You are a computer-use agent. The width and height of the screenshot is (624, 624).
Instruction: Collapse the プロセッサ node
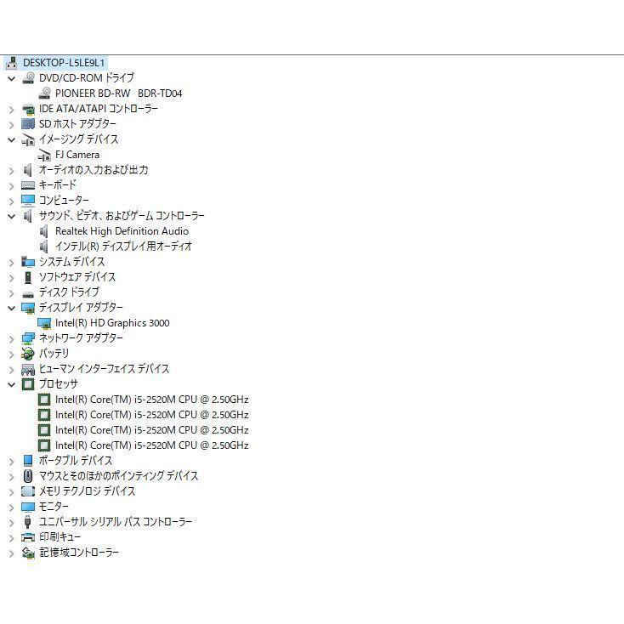[12, 384]
